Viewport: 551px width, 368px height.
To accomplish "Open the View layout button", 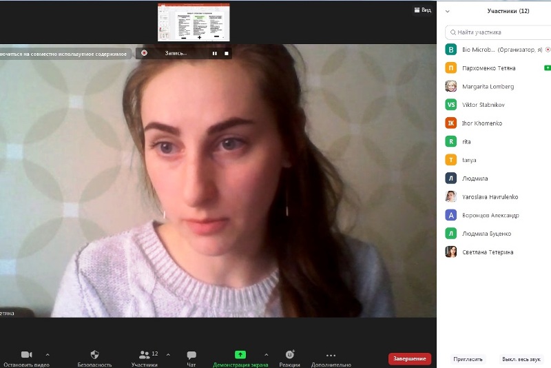I will tap(423, 10).
